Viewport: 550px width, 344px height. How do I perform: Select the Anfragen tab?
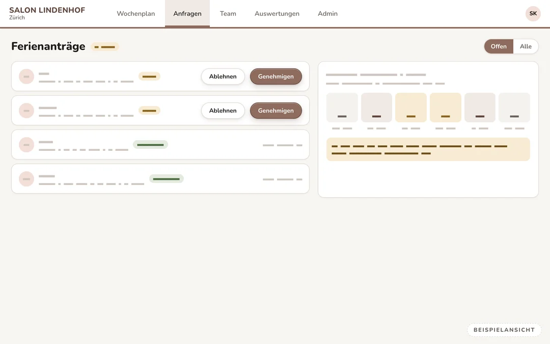187,14
